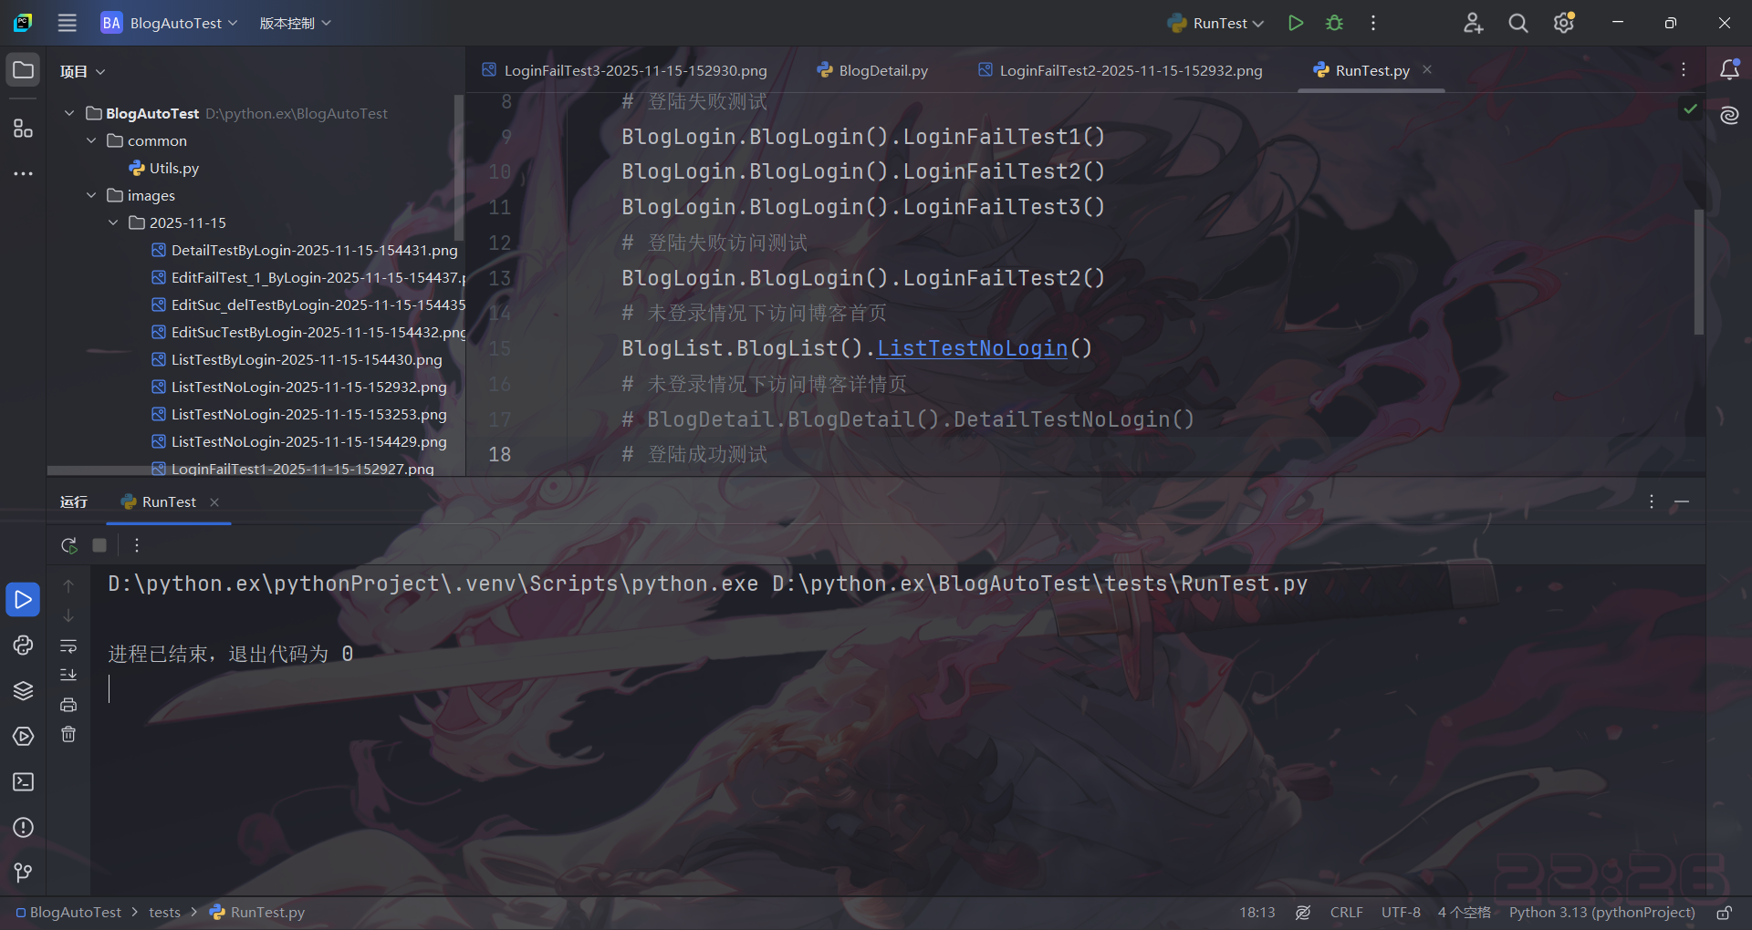Viewport: 1752px width, 930px height.
Task: Select ListTestByLogin-2025-11-15-154430.png file
Action: click(x=297, y=359)
